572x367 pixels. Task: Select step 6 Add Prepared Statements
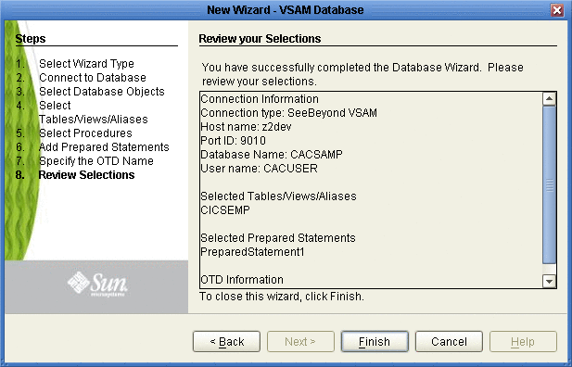(x=104, y=146)
